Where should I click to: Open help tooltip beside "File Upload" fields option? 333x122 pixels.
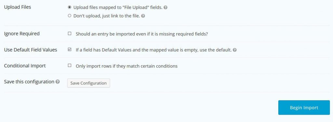click(166, 7)
